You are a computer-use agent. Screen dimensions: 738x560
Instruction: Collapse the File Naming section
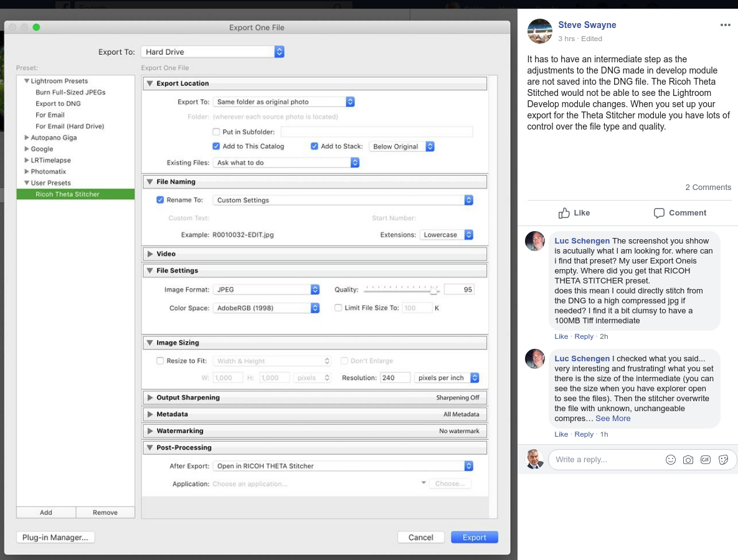point(149,182)
